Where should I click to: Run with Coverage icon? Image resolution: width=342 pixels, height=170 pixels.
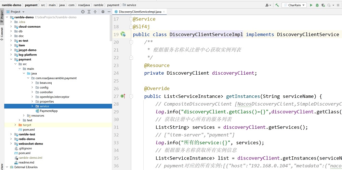point(323,5)
